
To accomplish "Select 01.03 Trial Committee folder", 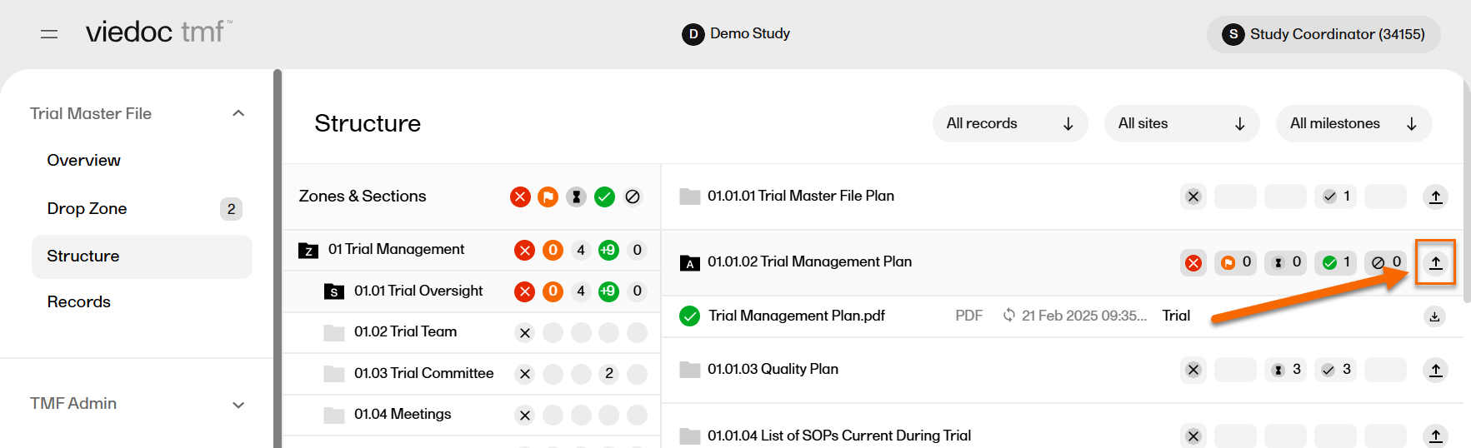I will (x=423, y=373).
